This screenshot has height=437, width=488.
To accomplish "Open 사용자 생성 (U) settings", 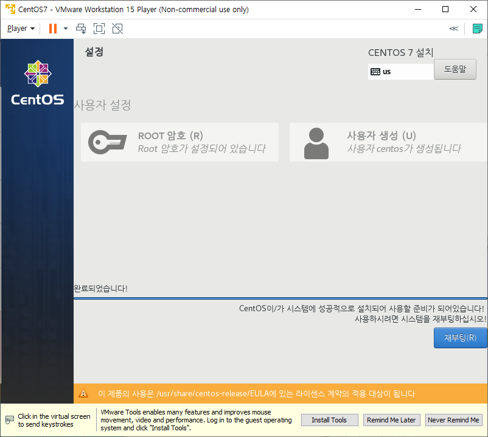I will (x=388, y=142).
